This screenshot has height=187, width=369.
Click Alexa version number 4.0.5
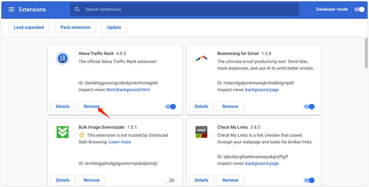click(x=121, y=53)
